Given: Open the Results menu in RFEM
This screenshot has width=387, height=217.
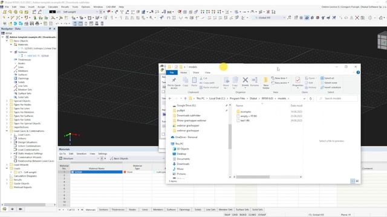Looking at the screenshot, I should tap(65, 7).
